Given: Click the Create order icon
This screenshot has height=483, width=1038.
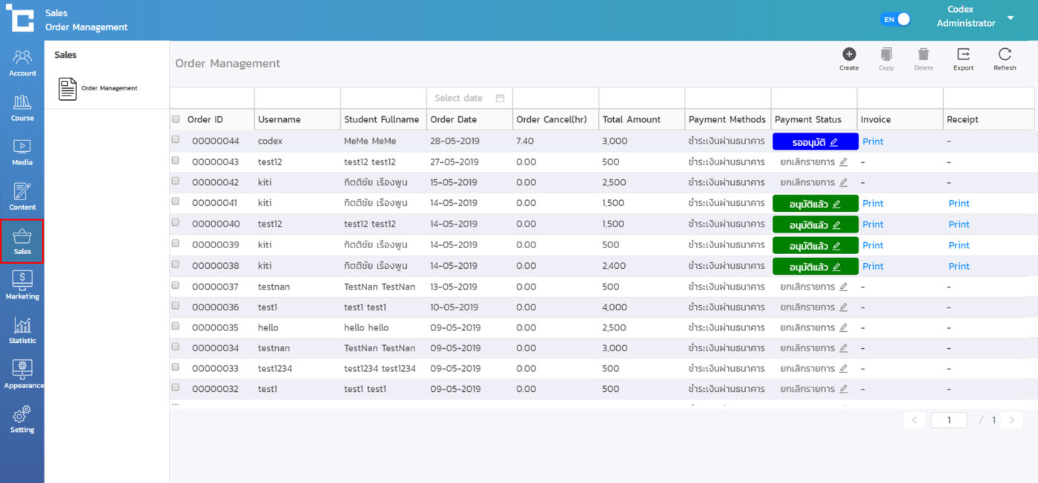Looking at the screenshot, I should coord(849,59).
